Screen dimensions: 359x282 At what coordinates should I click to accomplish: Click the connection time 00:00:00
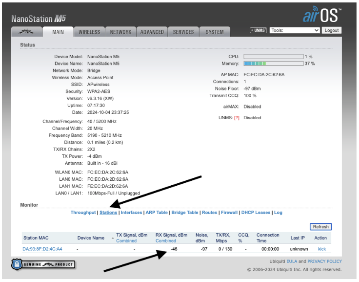coord(270,249)
